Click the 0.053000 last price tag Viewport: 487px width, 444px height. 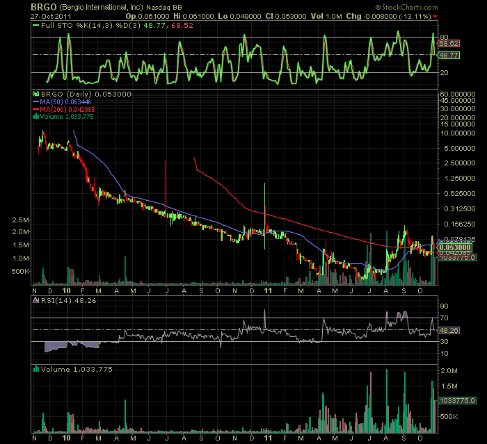pyautogui.click(x=455, y=247)
